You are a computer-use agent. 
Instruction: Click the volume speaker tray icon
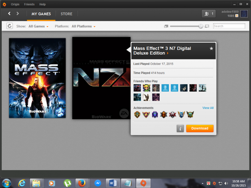[x=226, y=183]
